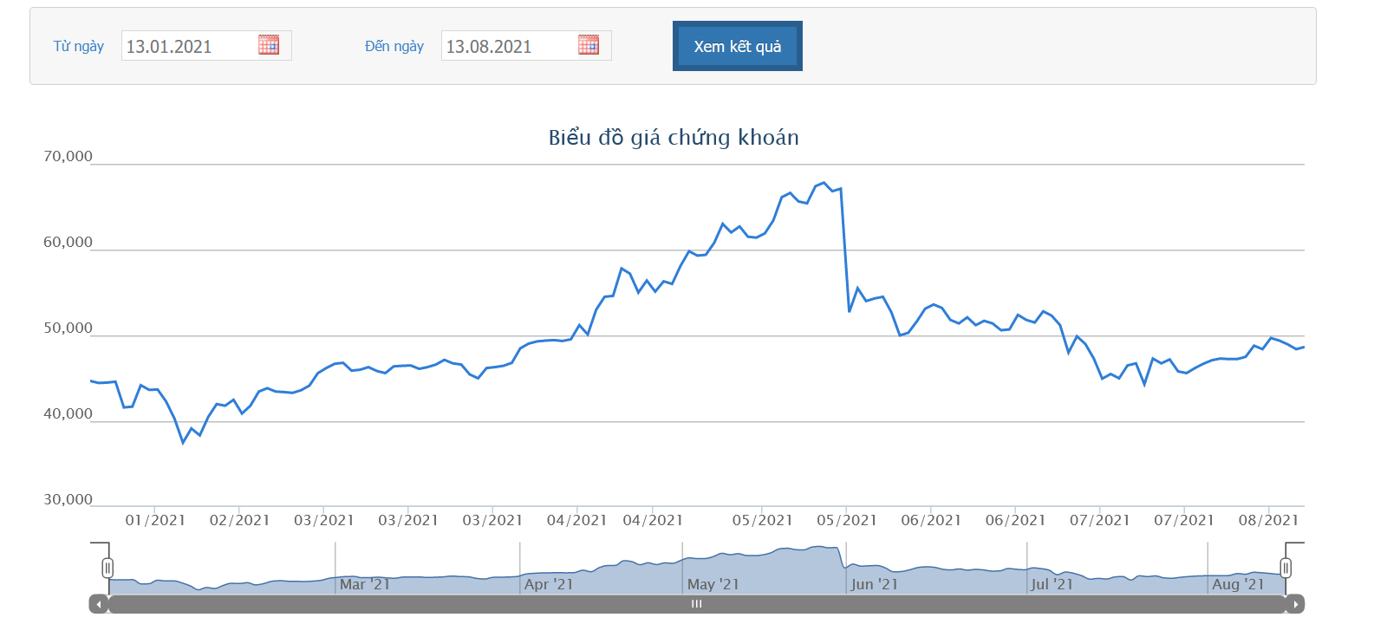1374x637 pixels.
Task: Focus the Đến ngày date field 13.08.2021
Action: point(509,47)
